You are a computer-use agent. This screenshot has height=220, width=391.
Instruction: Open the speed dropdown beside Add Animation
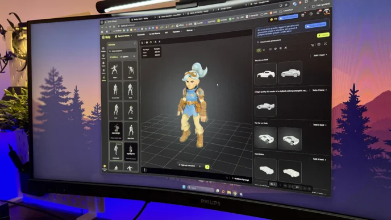click(200, 166)
